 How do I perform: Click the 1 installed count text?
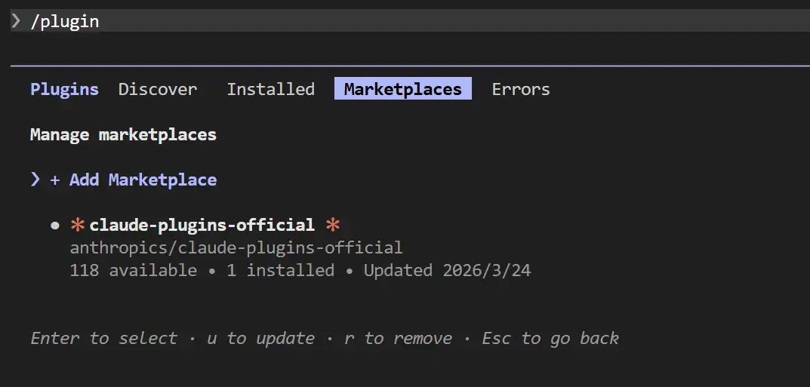click(280, 270)
